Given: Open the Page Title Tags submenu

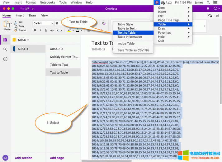Looking at the screenshot, I should (173, 20).
